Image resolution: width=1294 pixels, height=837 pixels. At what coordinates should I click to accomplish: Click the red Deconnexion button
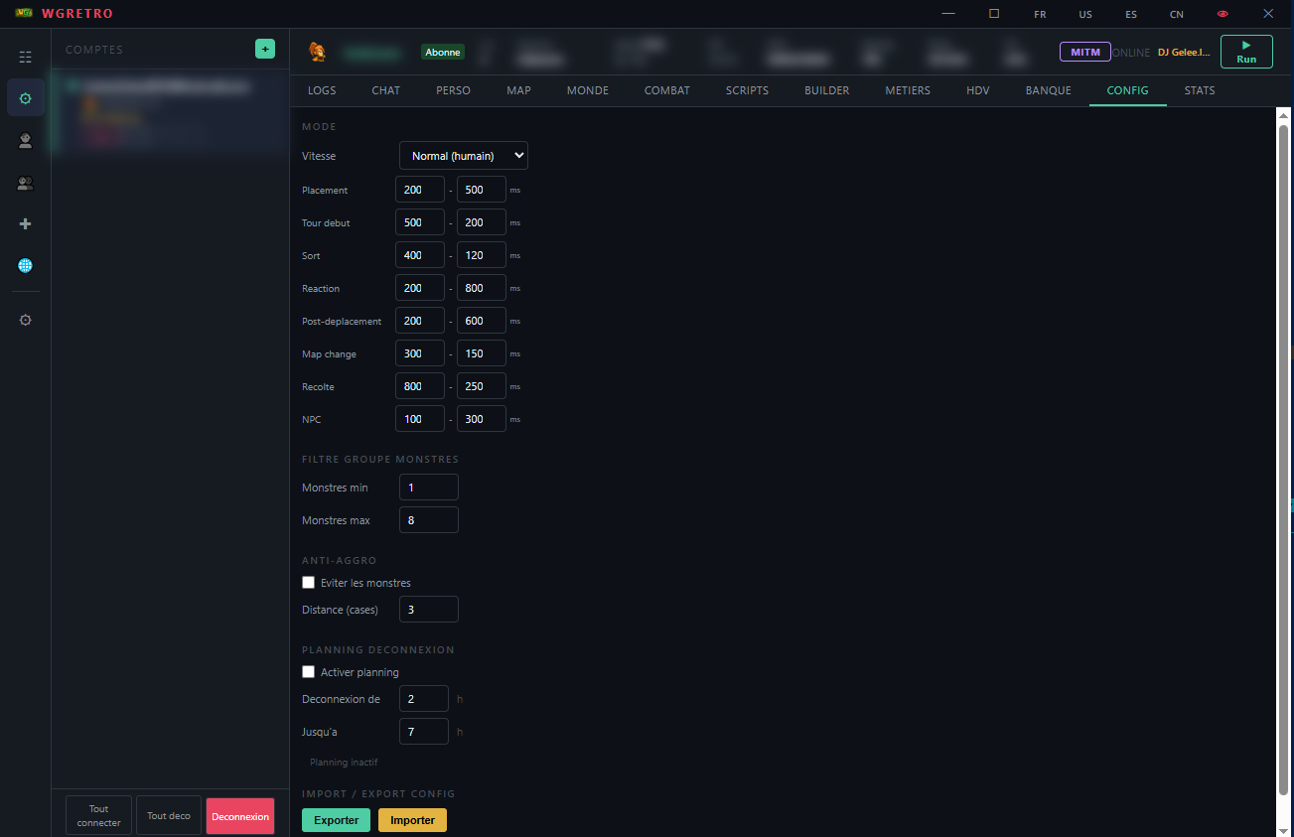(x=240, y=816)
